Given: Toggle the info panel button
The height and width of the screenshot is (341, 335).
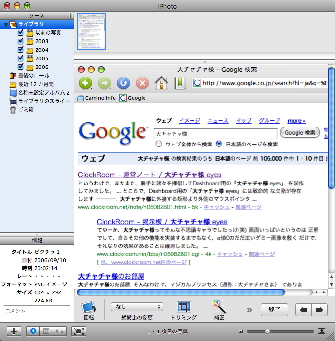Looking at the screenshot, I should (x=33, y=331).
